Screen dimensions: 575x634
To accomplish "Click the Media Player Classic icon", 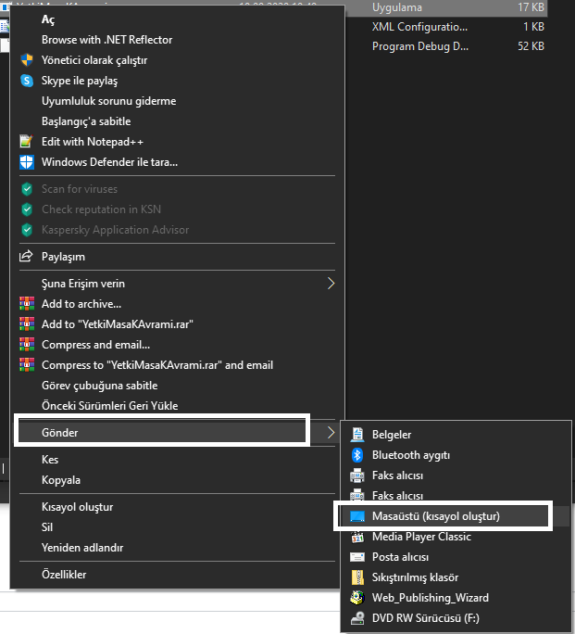I will (x=357, y=537).
